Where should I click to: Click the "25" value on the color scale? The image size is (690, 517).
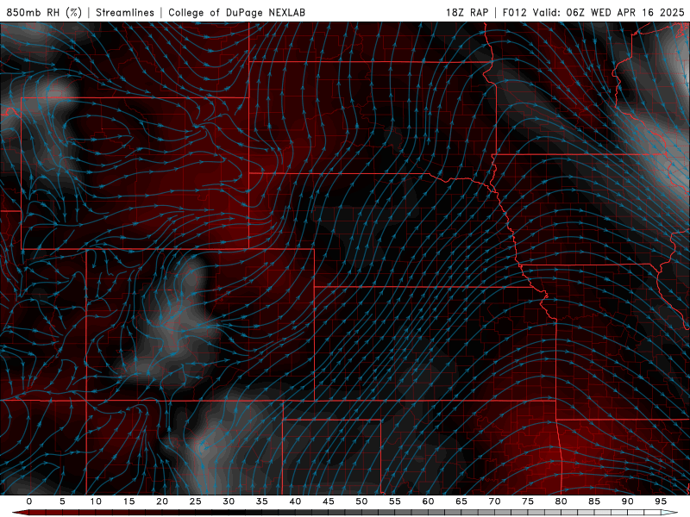(x=196, y=501)
